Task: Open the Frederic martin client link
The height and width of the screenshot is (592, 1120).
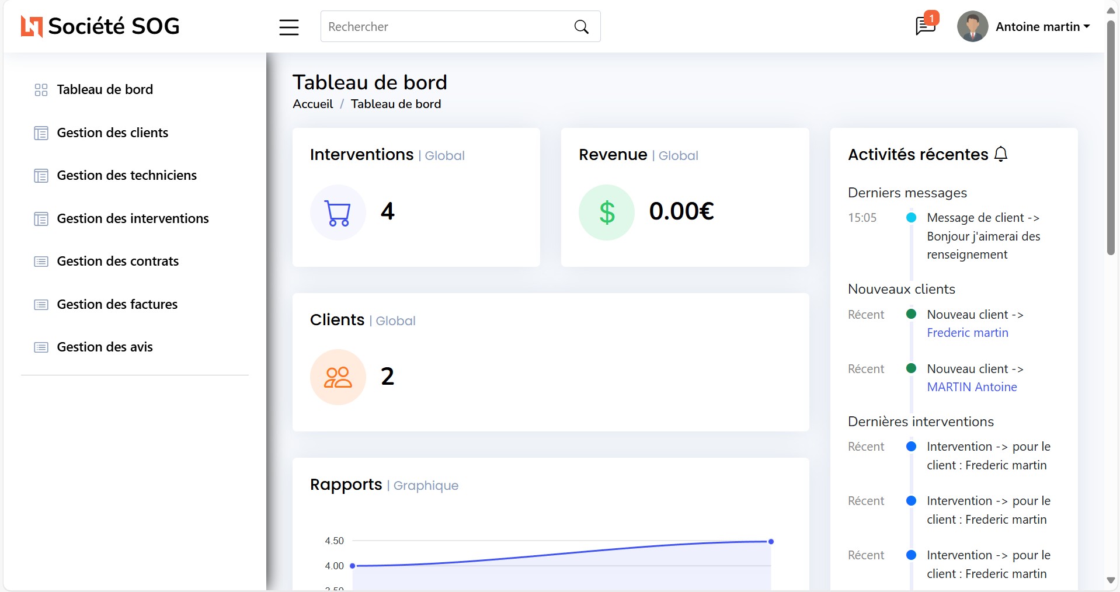Action: click(x=967, y=333)
